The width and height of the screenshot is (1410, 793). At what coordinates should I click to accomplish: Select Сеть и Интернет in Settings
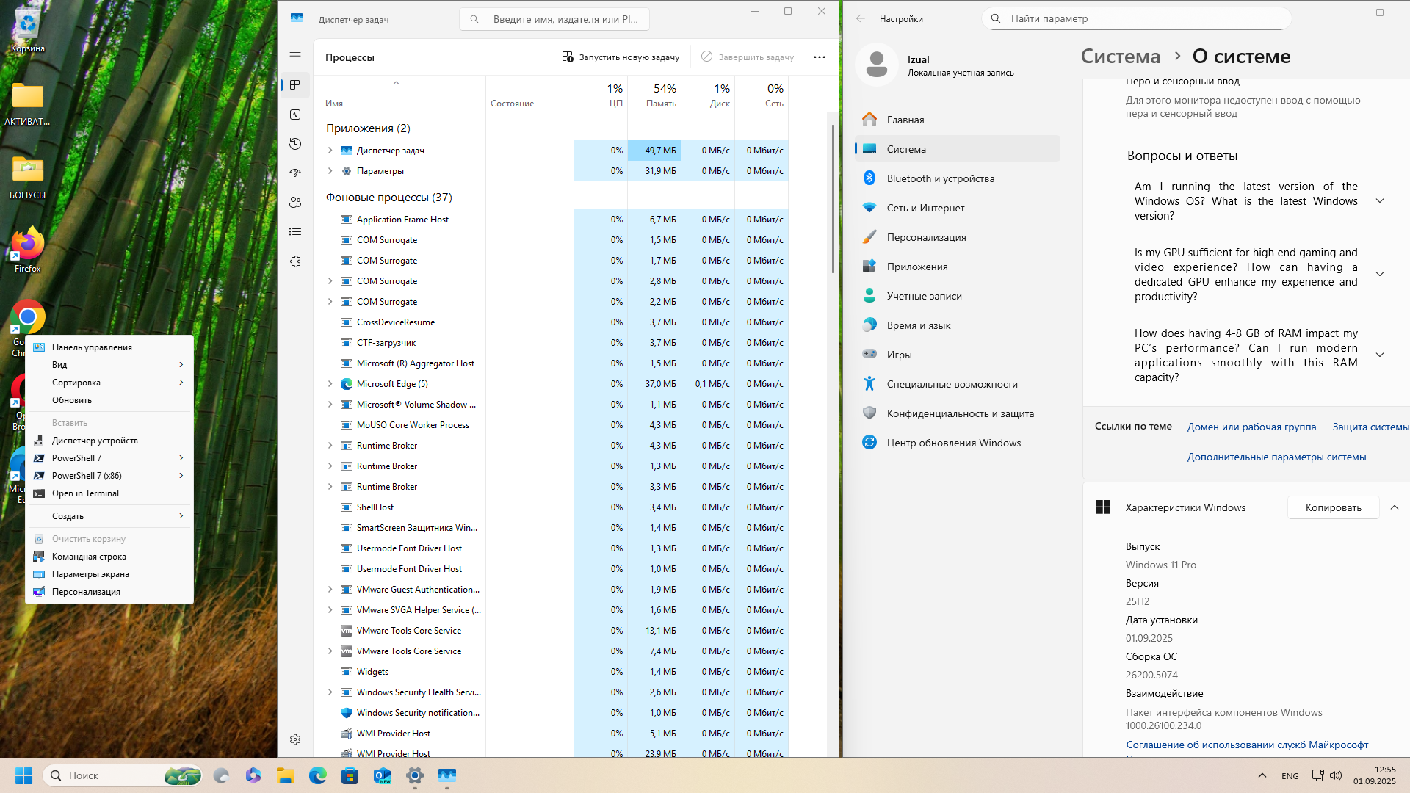[x=958, y=208]
